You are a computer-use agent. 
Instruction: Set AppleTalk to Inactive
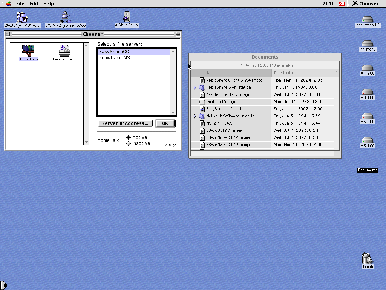coord(129,143)
